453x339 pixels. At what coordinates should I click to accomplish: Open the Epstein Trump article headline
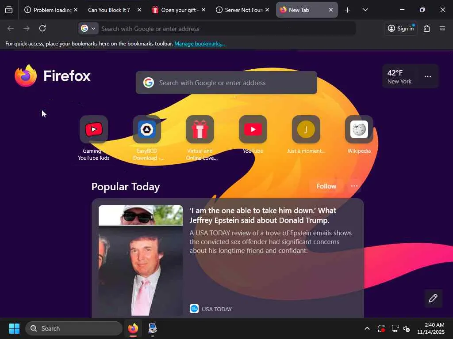[263, 215]
